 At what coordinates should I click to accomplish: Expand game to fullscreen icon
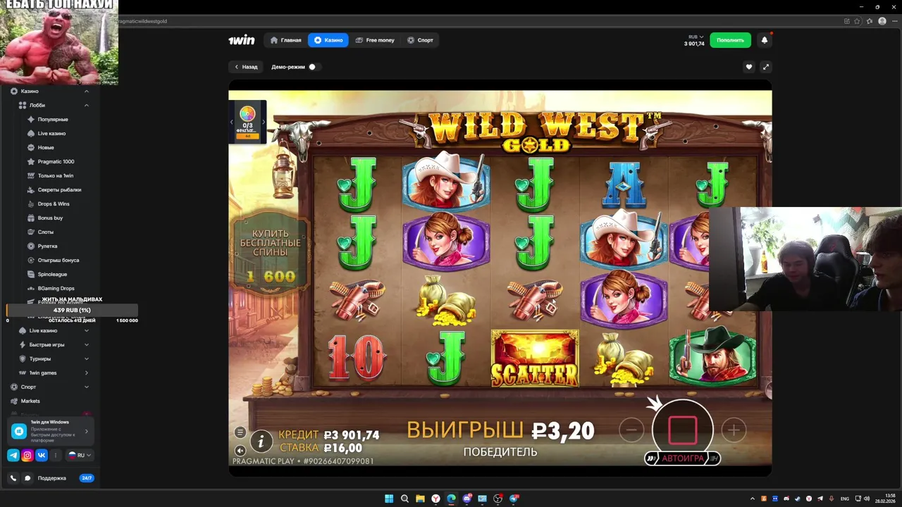coord(765,67)
